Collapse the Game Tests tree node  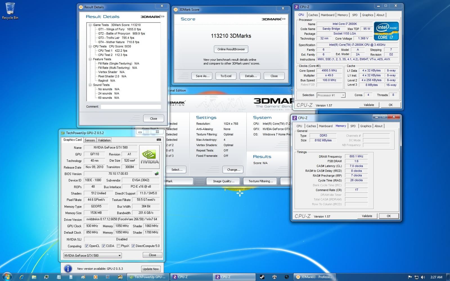pos(90,25)
